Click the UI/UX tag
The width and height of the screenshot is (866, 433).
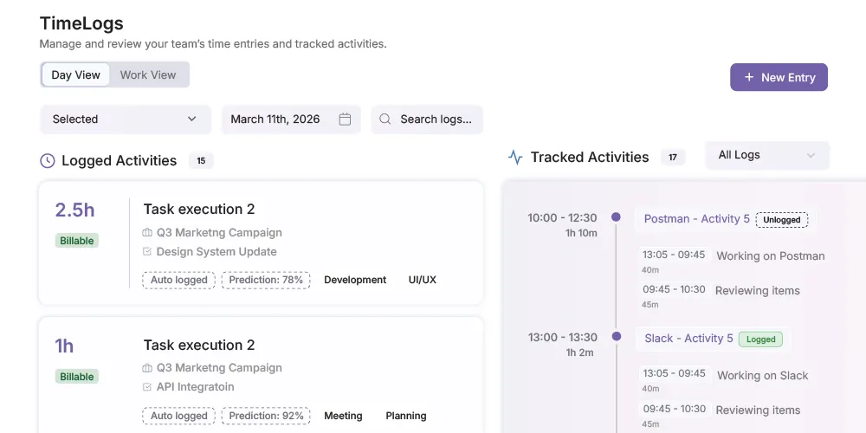point(423,280)
